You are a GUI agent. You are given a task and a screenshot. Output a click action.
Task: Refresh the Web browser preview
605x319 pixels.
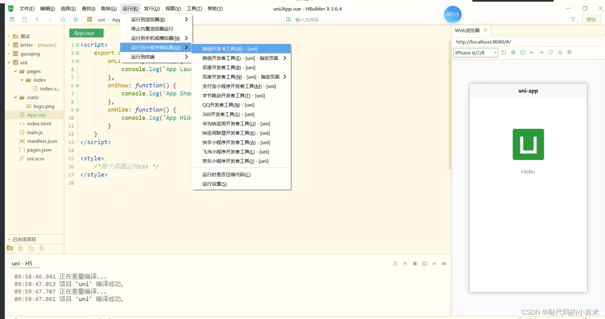[x=551, y=52]
